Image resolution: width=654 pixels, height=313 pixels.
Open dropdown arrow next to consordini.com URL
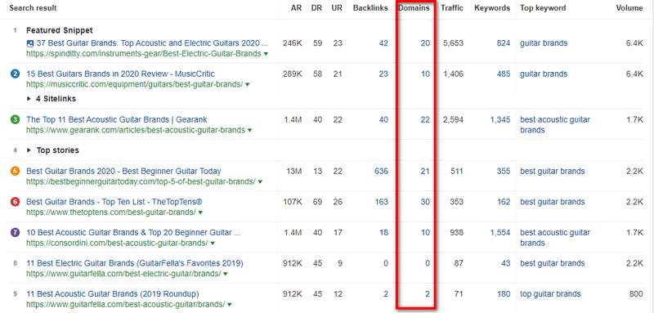pos(213,244)
